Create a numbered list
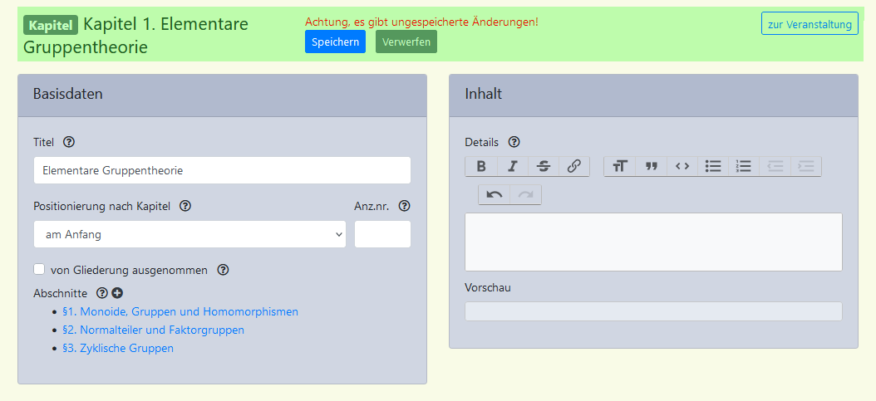The height and width of the screenshot is (401, 876). pyautogui.click(x=744, y=166)
